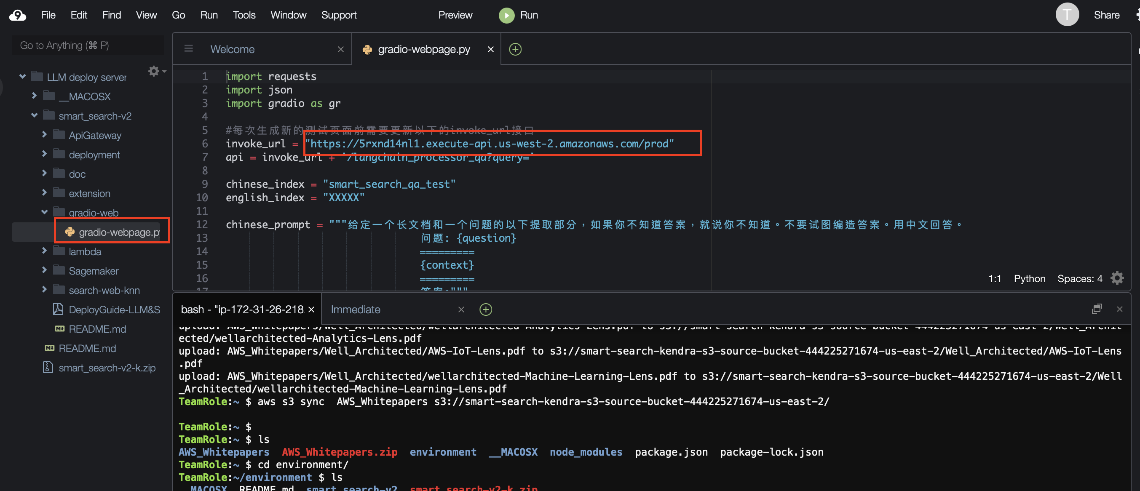Screen dimensions: 1140x491
Task: Add a new editor tab with plus icon
Action: click(x=515, y=49)
